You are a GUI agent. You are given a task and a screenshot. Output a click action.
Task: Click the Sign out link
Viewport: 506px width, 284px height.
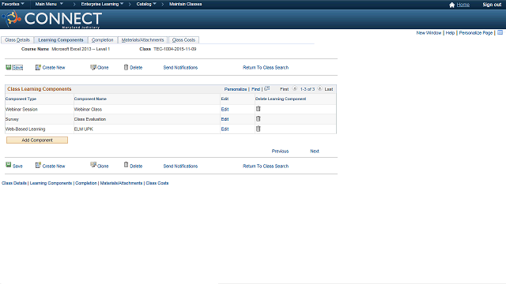click(x=492, y=5)
